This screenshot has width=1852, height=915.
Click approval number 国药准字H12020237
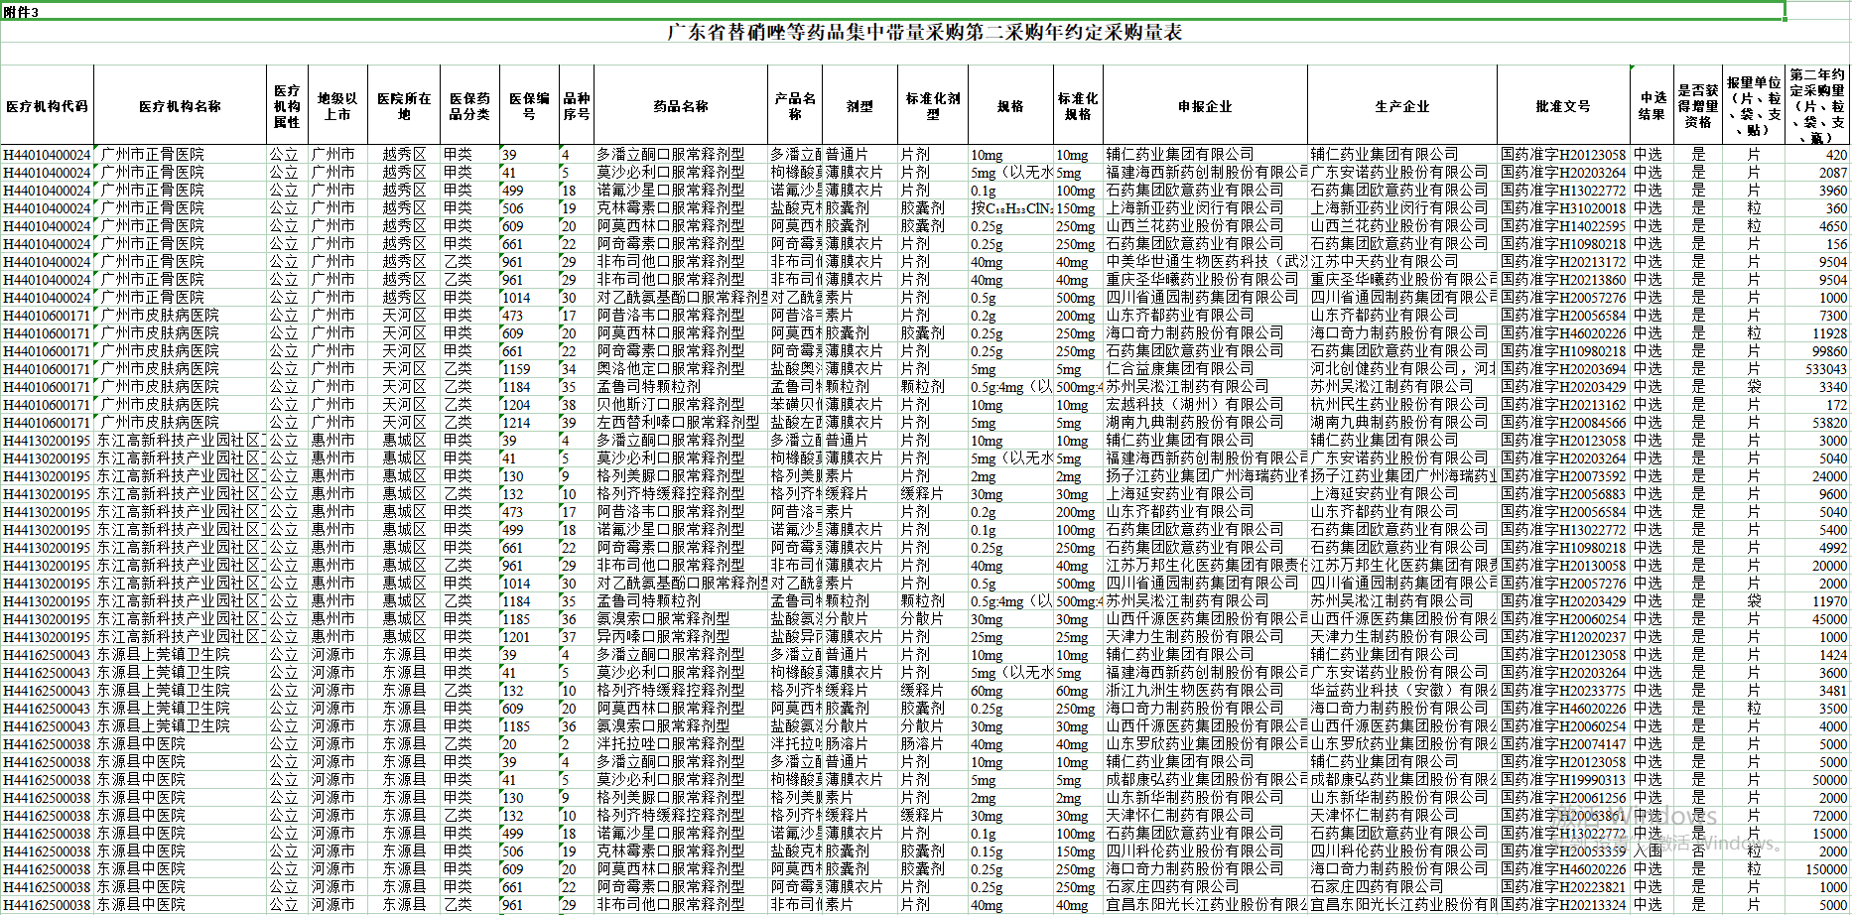(1563, 637)
